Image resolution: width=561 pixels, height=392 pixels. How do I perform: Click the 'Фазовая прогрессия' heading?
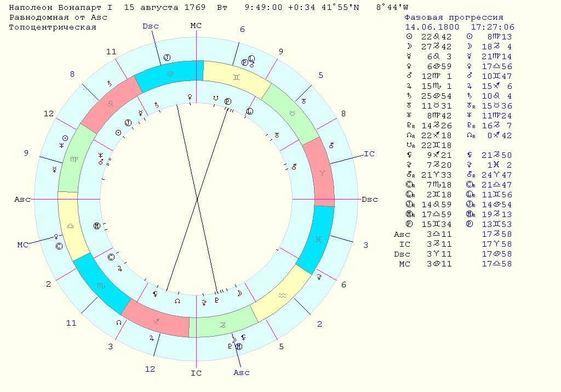pos(454,17)
